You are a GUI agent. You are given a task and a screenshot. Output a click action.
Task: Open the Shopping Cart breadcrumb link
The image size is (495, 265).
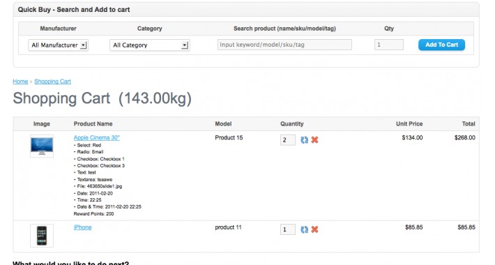click(53, 82)
